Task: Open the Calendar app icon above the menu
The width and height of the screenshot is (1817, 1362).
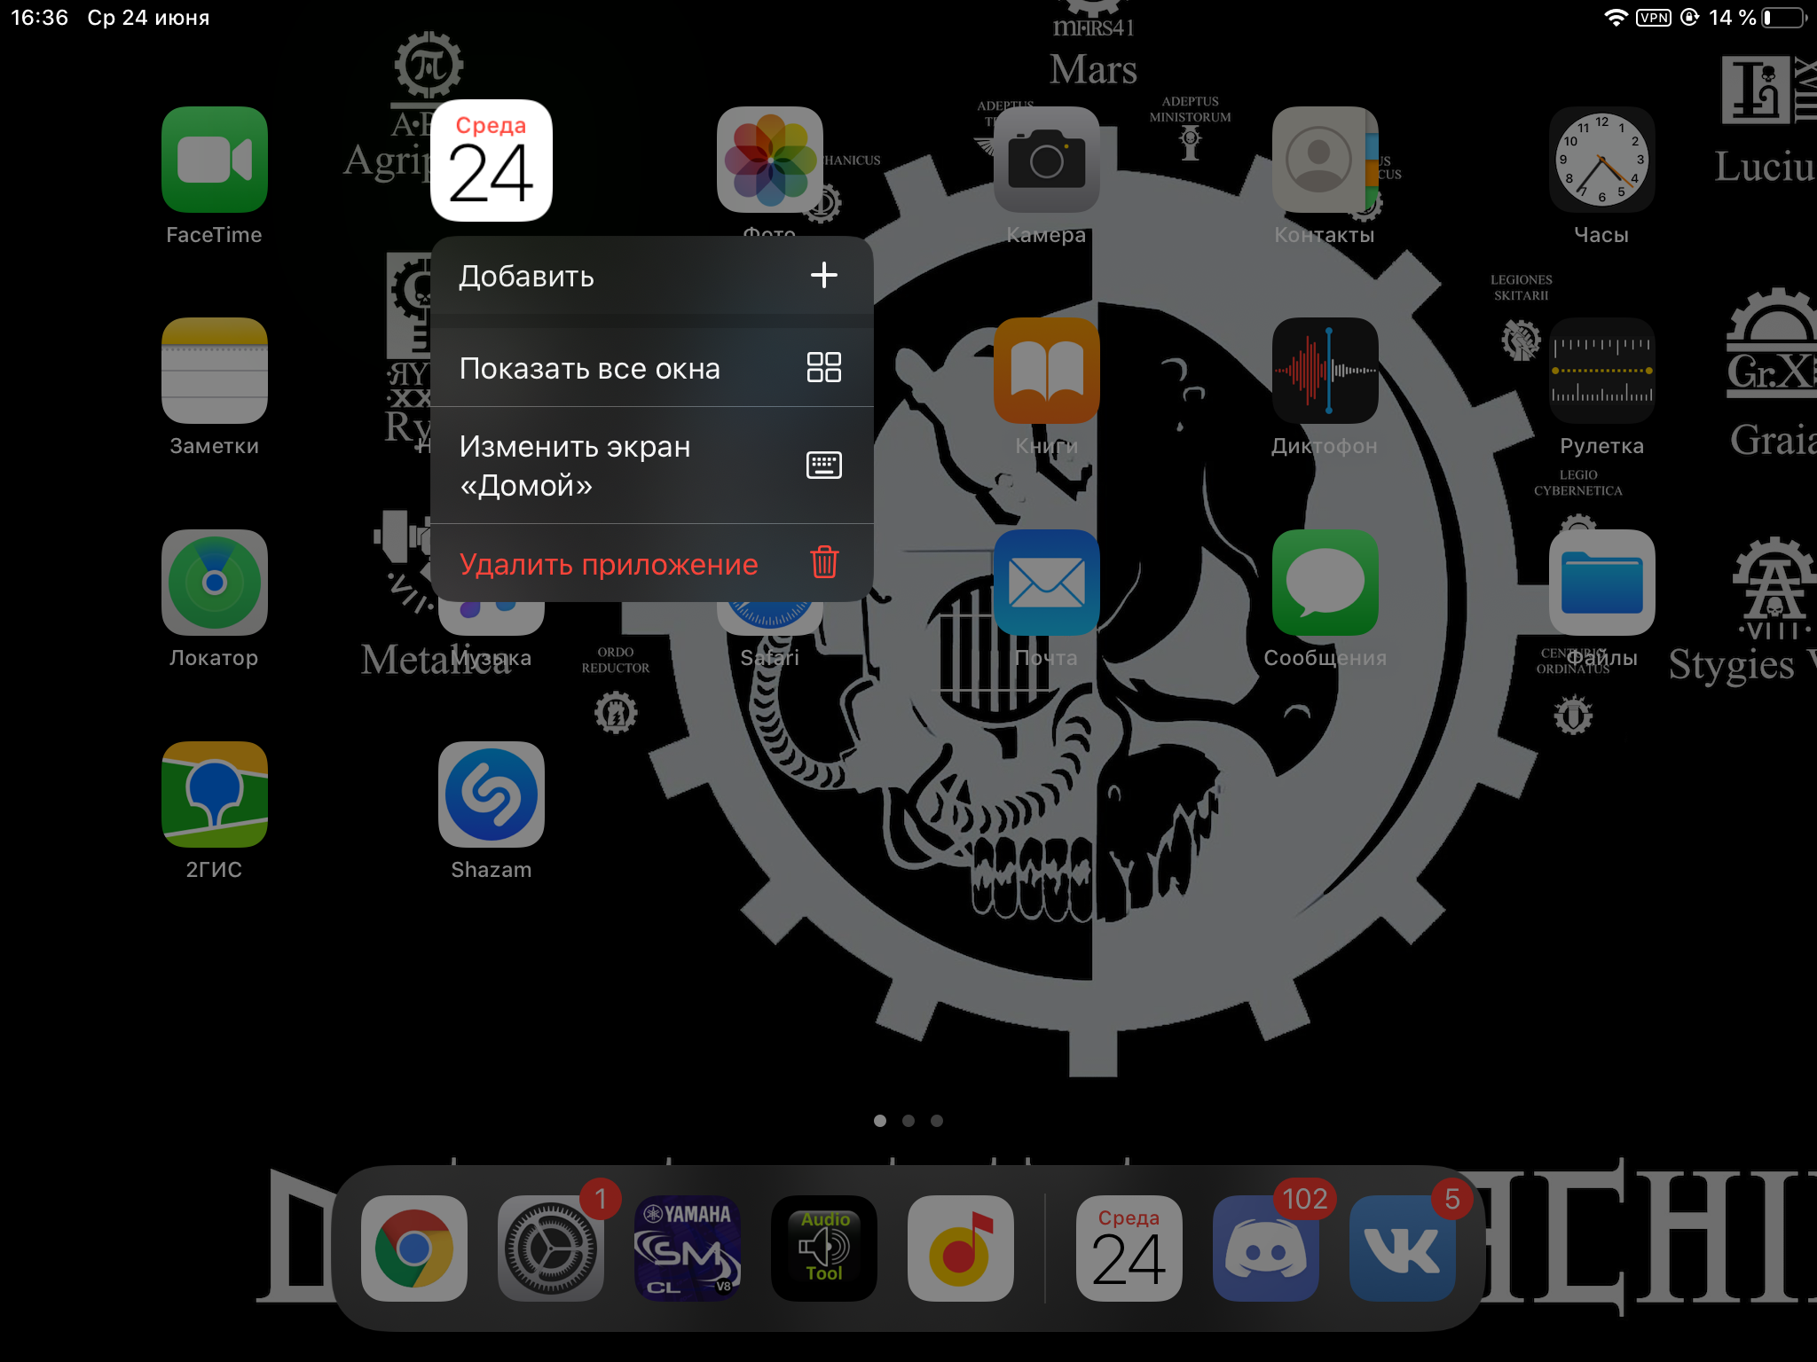Action: pos(491,160)
